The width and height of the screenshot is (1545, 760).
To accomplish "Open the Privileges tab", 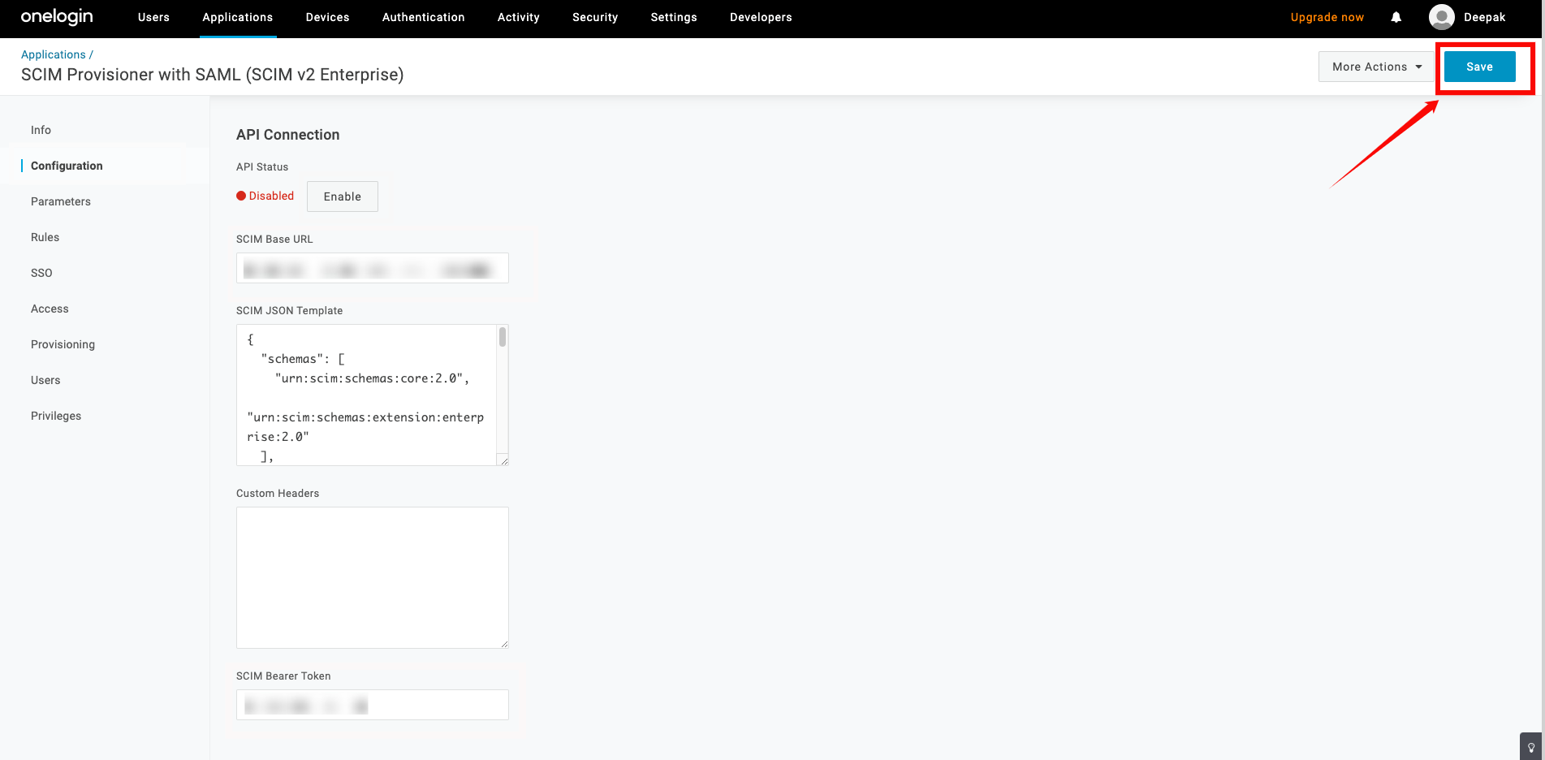I will pos(56,416).
